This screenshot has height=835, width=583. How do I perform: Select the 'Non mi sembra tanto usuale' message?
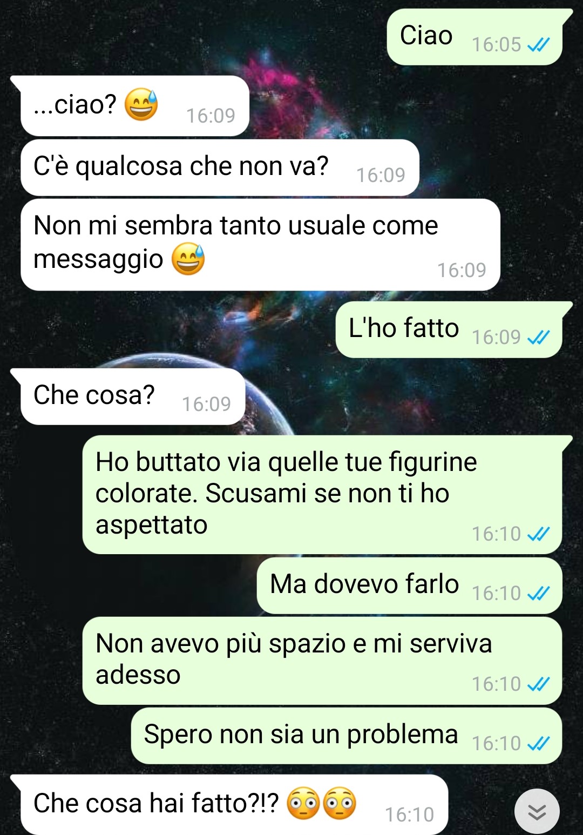(x=260, y=245)
